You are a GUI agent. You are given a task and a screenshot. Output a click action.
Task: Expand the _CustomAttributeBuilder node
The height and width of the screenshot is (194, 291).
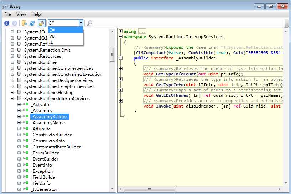pos(19,147)
